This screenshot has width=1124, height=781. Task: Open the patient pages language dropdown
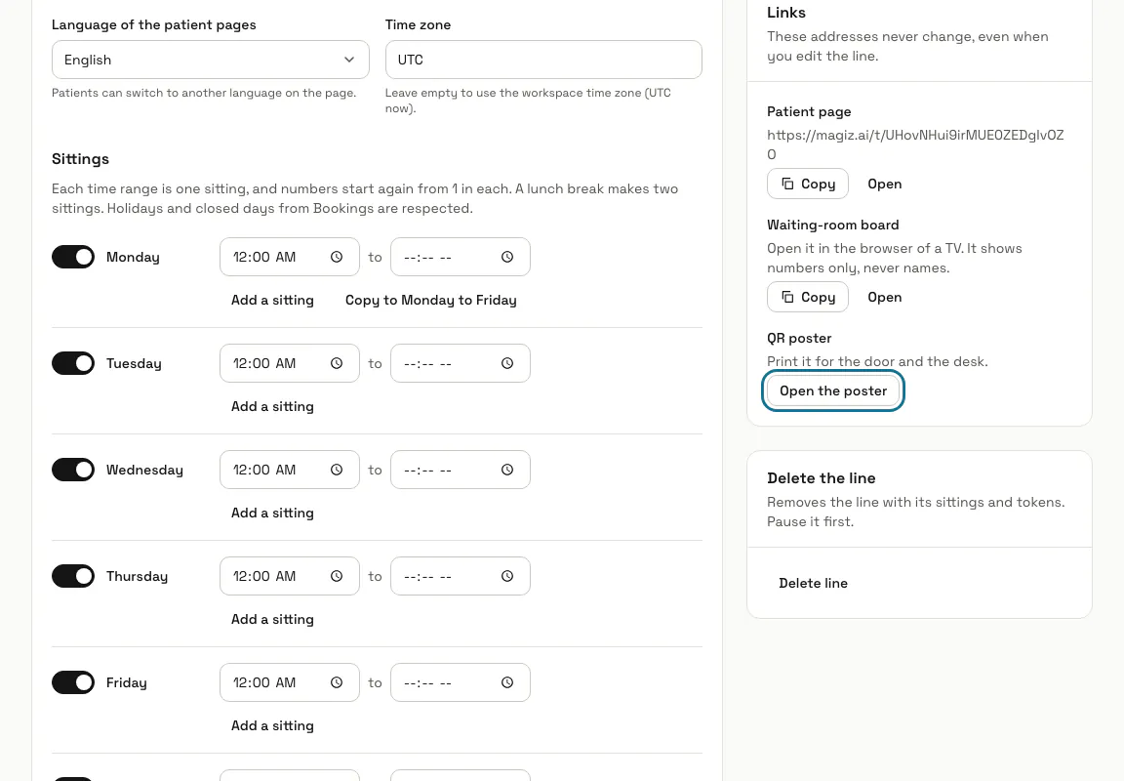[211, 60]
